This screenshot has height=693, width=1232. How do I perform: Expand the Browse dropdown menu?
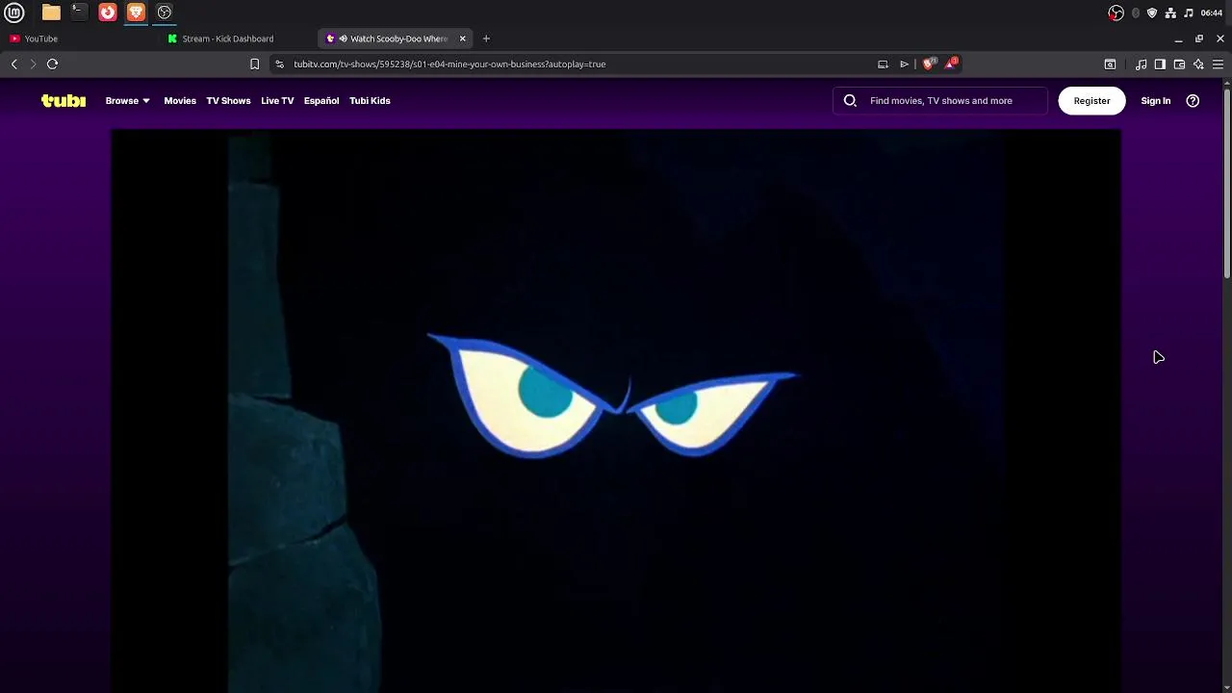tap(127, 100)
